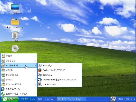Click the clock showing 2月20日 (木)
The image size is (136, 102).
click(x=126, y=99)
